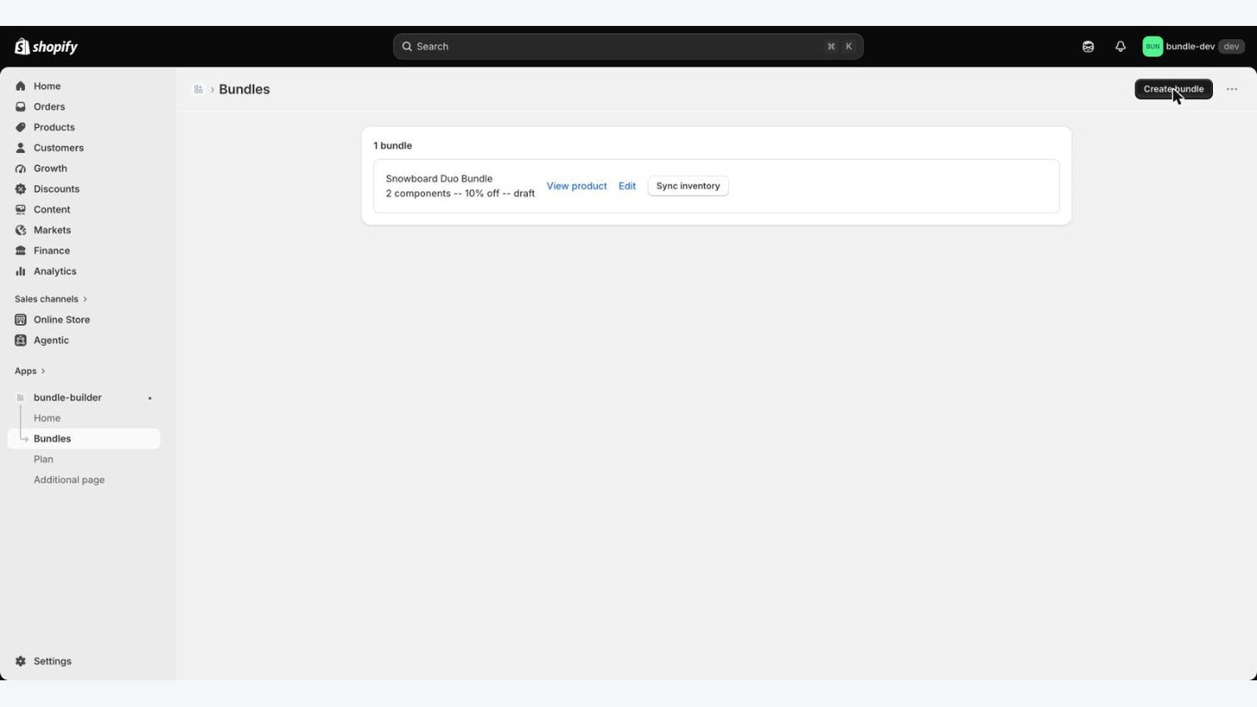
Task: Click the Sync inventory button
Action: point(688,186)
